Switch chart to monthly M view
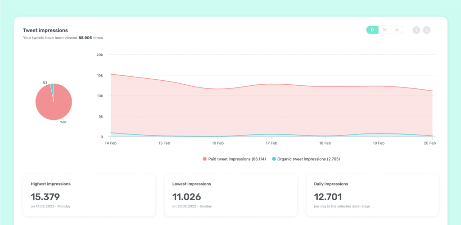The width and height of the screenshot is (461, 225). [397, 30]
